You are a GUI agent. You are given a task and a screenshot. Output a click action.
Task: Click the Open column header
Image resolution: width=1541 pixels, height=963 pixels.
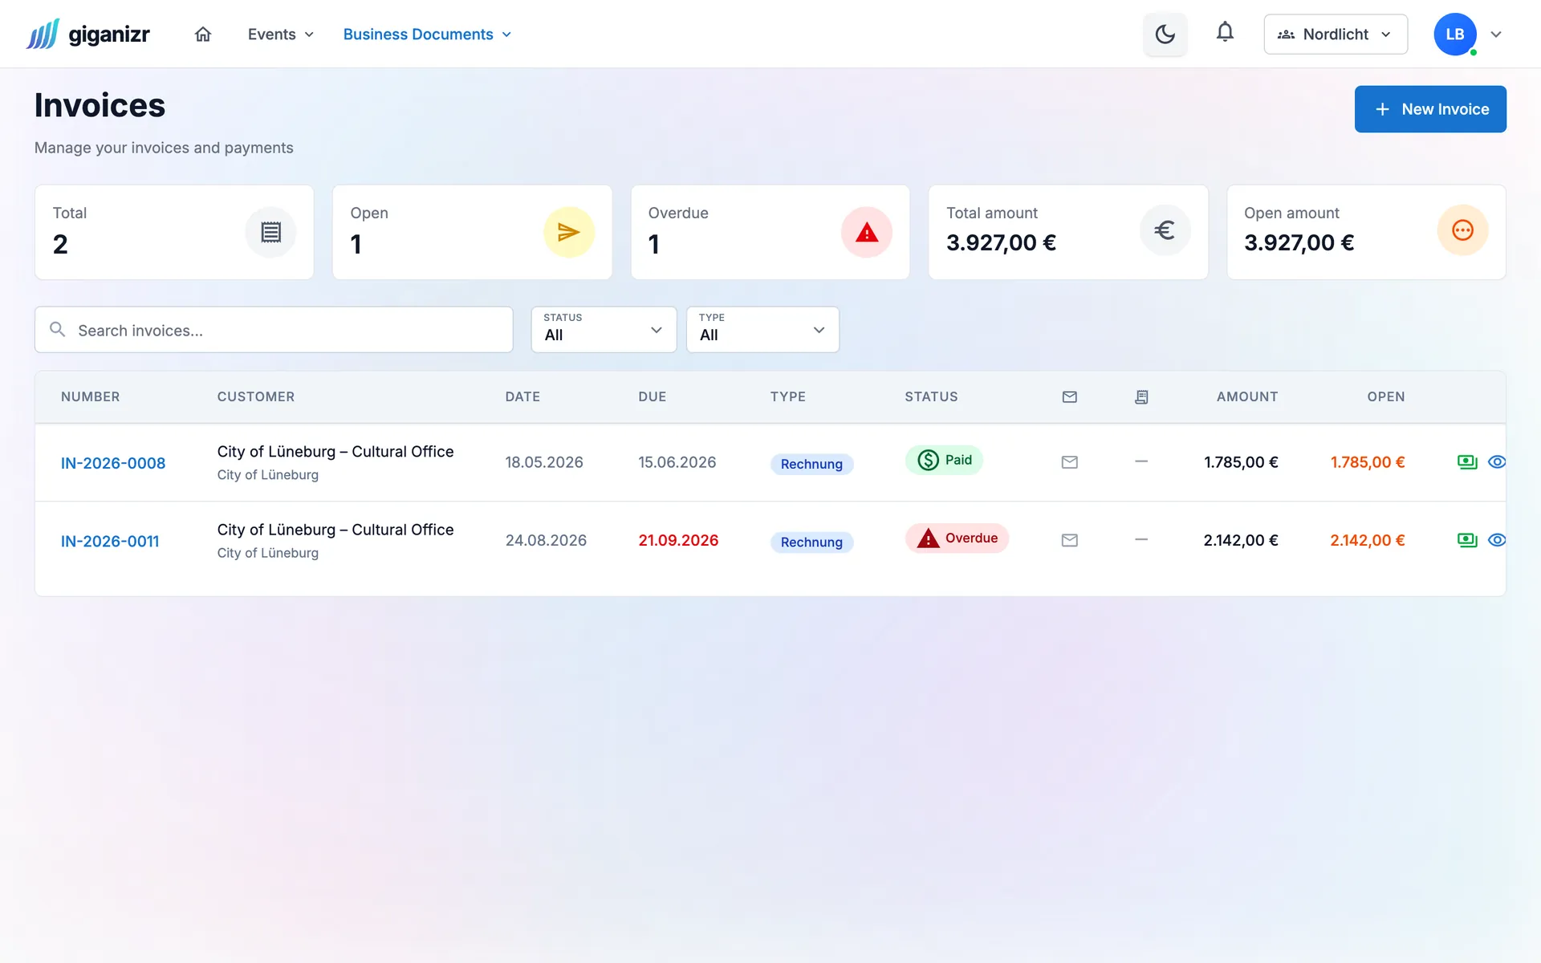pos(1386,396)
